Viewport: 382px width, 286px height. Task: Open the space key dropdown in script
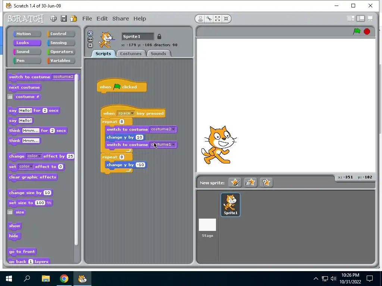(x=126, y=113)
